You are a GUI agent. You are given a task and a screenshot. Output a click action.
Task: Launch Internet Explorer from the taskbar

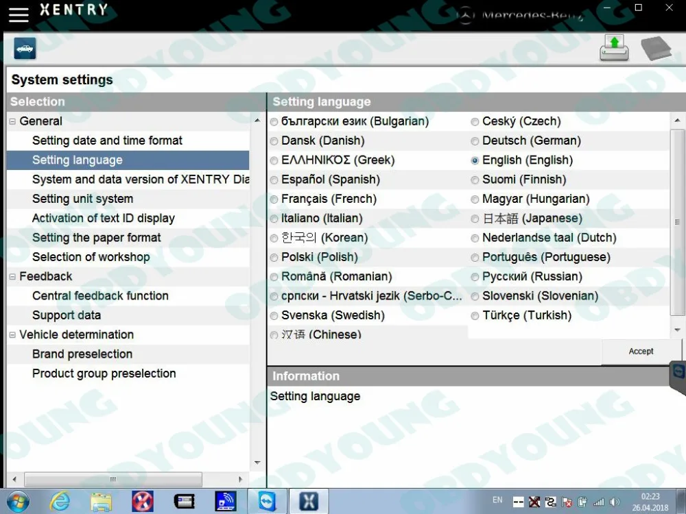click(60, 502)
